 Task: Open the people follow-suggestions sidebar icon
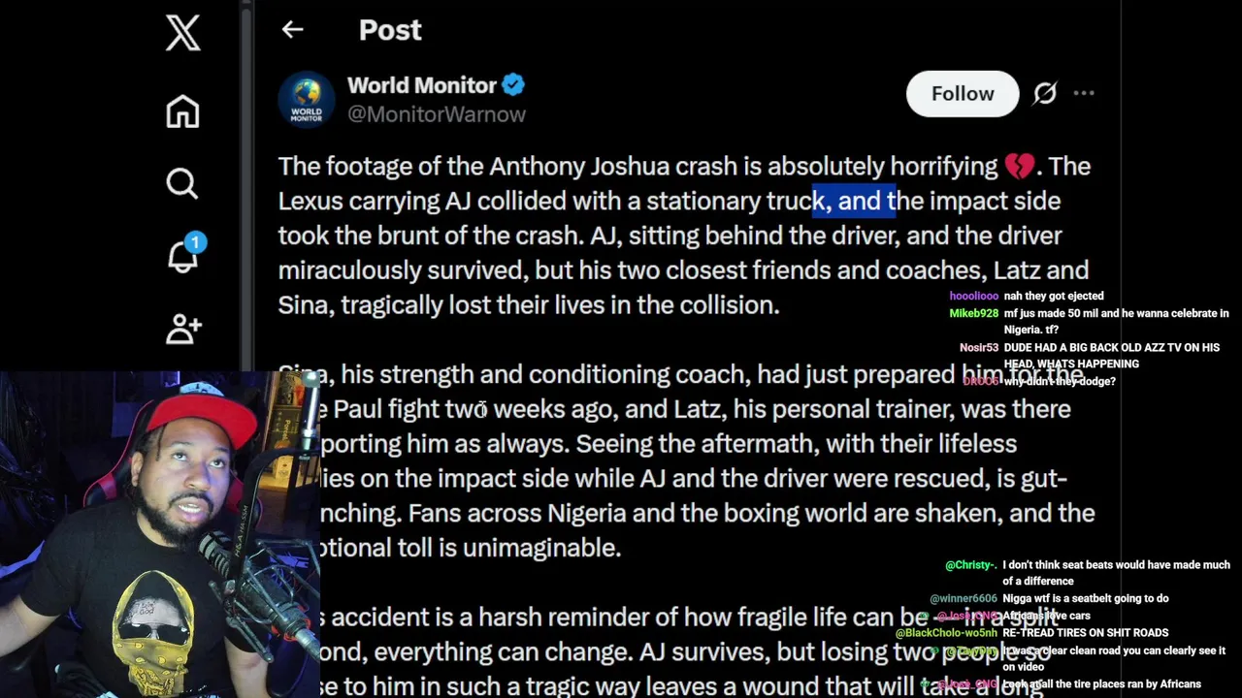(x=183, y=329)
